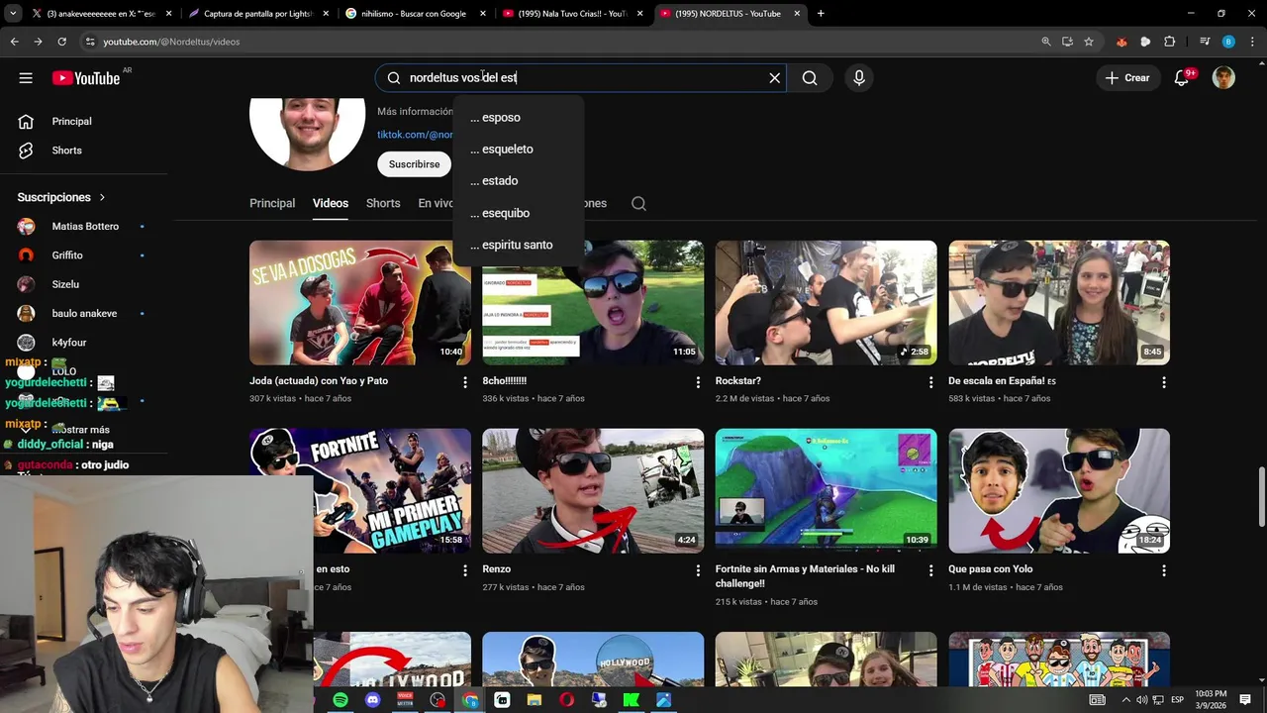
Task: Open options menu for 'Joda (actuada)' video
Action: click(x=465, y=382)
